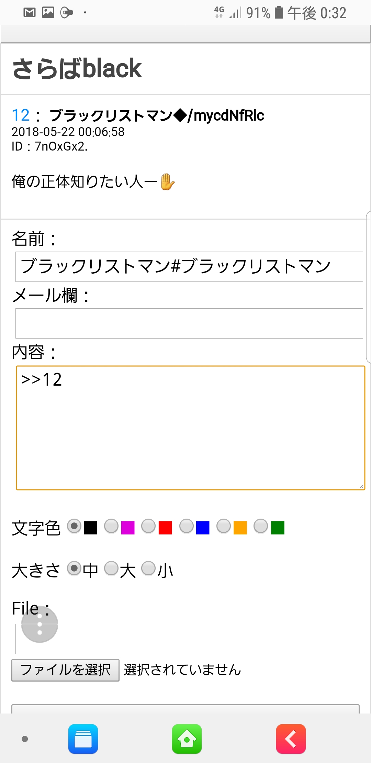This screenshot has width=371, height=763.
Task: Click into the 内容 text area
Action: click(x=190, y=428)
